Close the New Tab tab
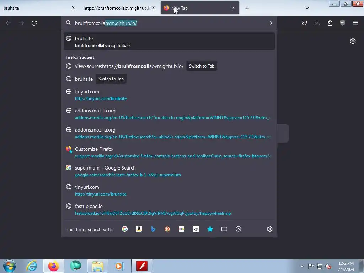 coord(234,8)
